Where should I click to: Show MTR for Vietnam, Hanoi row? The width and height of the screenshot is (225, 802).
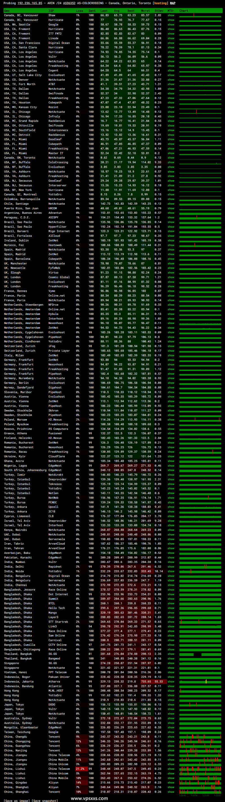tap(171, 672)
